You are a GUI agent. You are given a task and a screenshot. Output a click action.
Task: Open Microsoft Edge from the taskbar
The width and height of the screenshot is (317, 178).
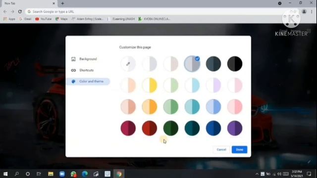85,174
